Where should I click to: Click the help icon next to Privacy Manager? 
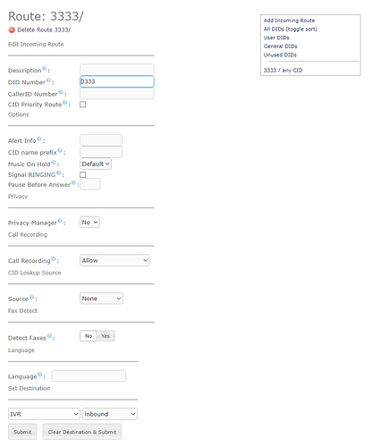pos(60,221)
